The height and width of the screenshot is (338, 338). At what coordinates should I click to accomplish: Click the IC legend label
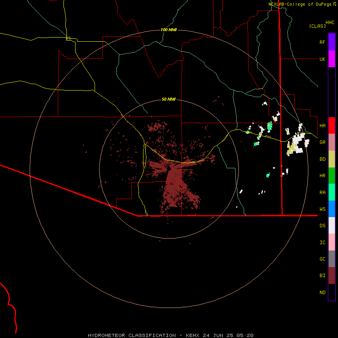click(322, 242)
